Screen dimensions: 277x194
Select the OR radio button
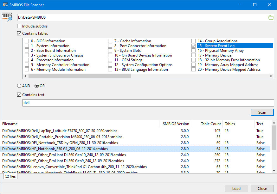coord(36,86)
